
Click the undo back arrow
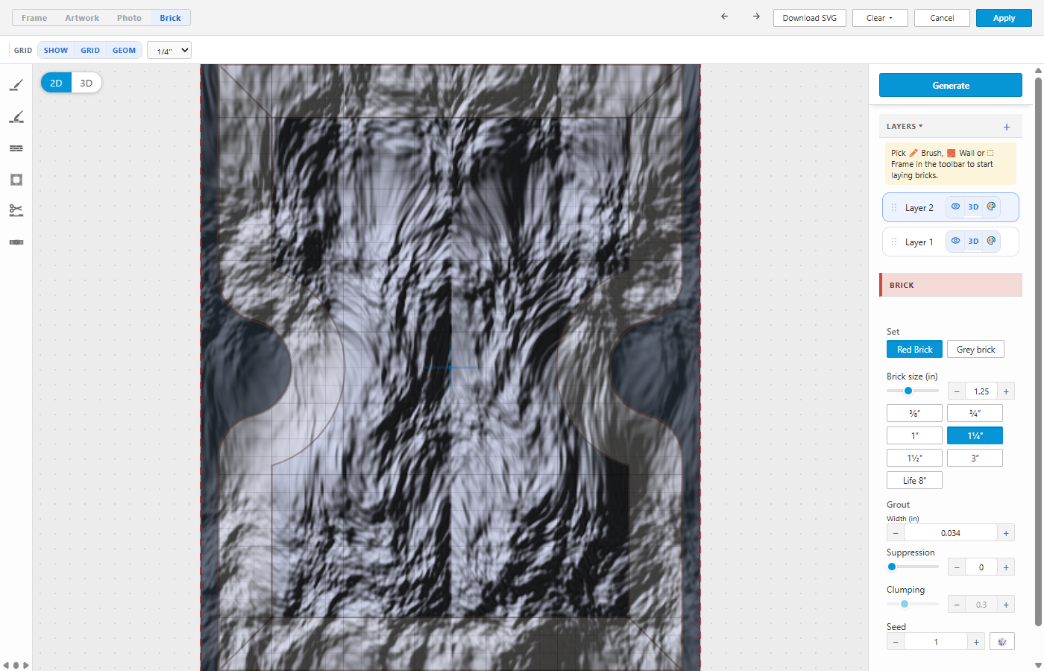point(724,16)
